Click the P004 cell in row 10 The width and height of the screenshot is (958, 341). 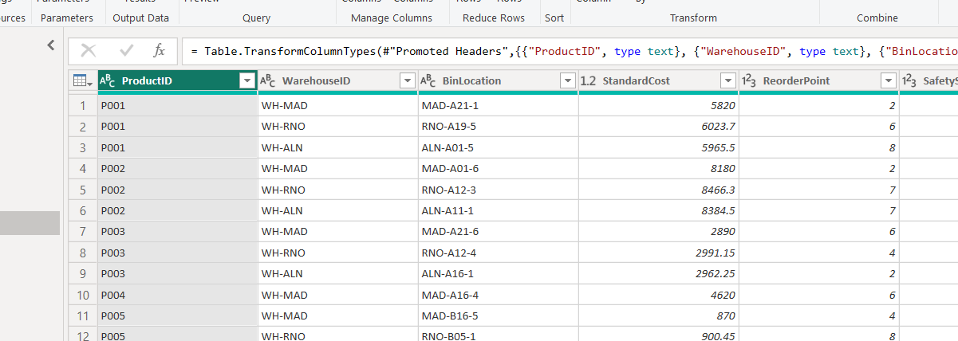(x=178, y=294)
